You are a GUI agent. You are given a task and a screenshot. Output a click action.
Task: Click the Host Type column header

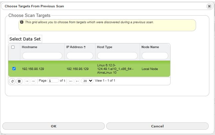(105, 47)
